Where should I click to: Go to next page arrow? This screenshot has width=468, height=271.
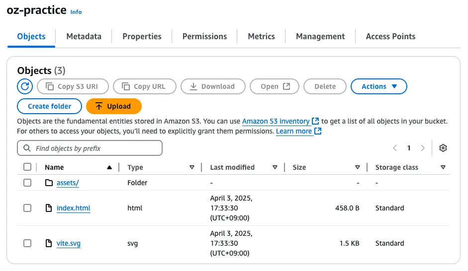pos(423,148)
